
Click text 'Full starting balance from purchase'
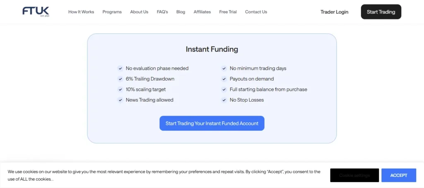coord(268,90)
